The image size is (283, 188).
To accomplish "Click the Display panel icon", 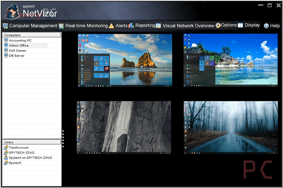I will tap(240, 25).
